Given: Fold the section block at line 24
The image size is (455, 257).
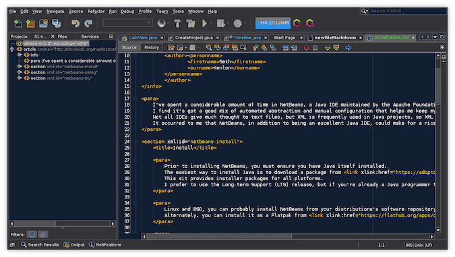Looking at the screenshot, I should click(135, 142).
